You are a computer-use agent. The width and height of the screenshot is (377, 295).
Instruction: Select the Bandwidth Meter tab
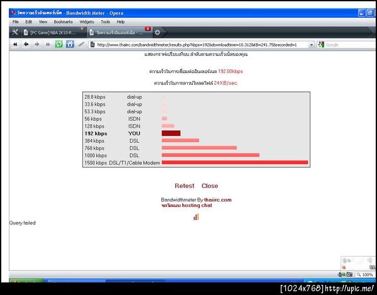120,33
